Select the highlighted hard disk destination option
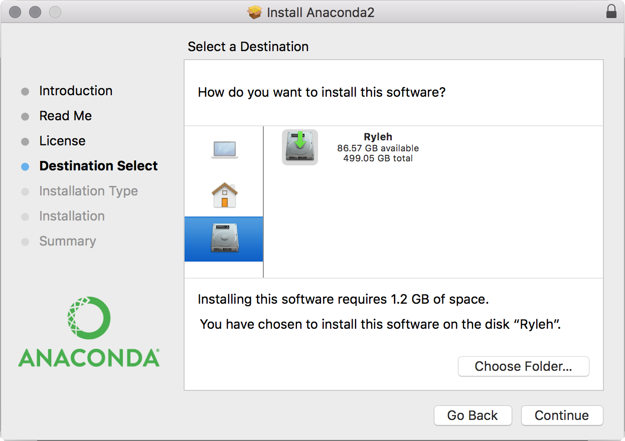Screen dimensions: 625x441 point(224,239)
